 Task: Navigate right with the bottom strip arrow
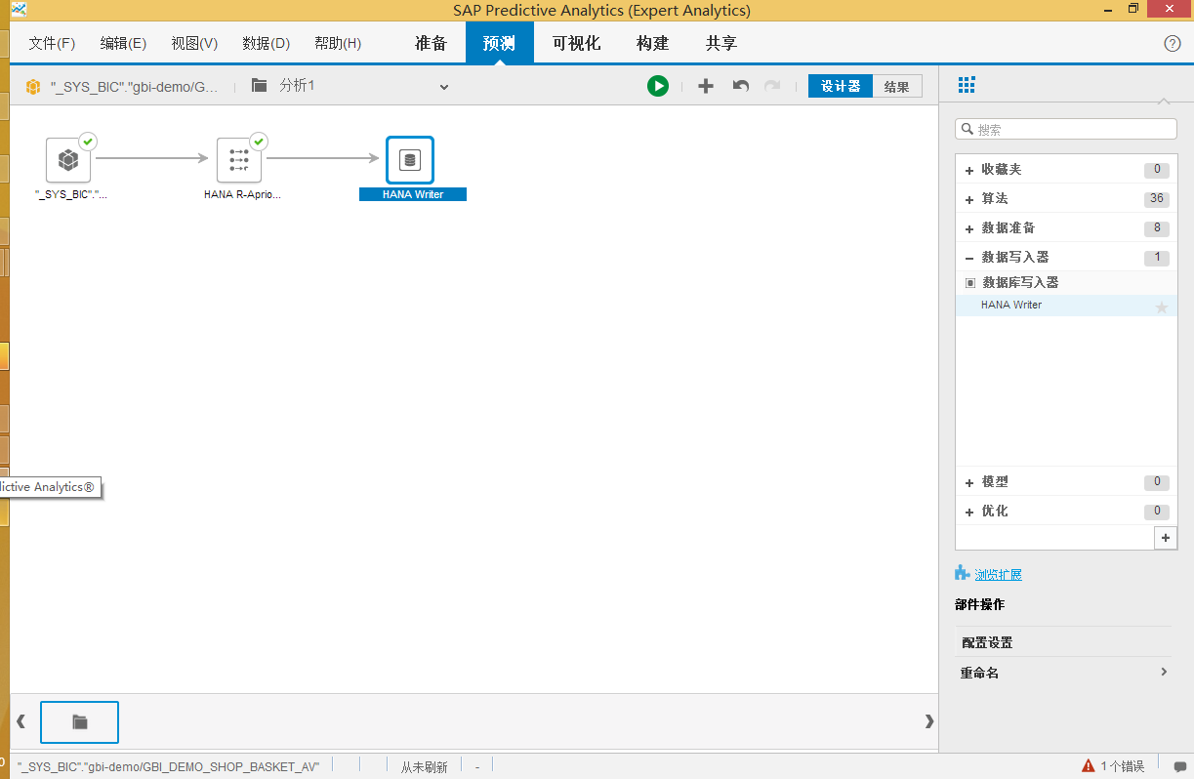[x=929, y=721]
